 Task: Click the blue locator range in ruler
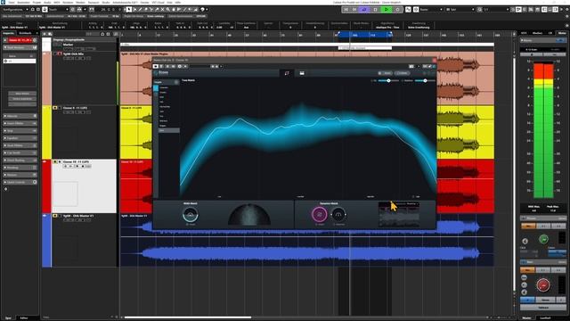[364, 35]
